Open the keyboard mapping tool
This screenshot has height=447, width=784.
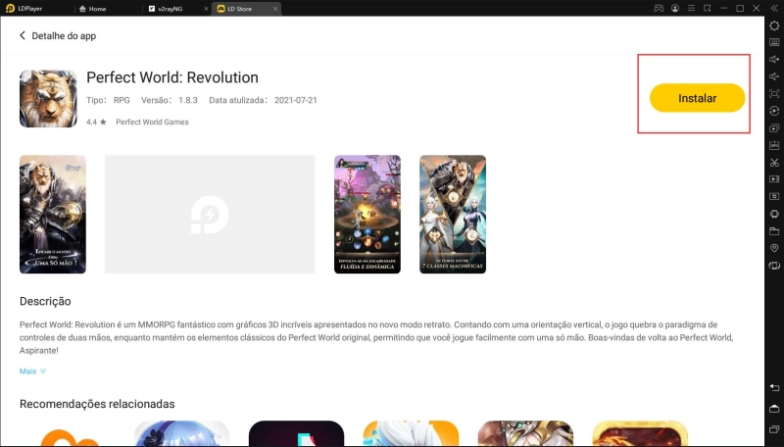(x=774, y=42)
